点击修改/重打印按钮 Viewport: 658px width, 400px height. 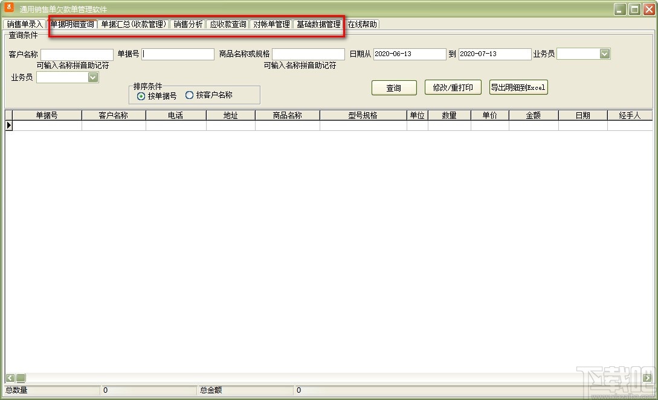453,87
